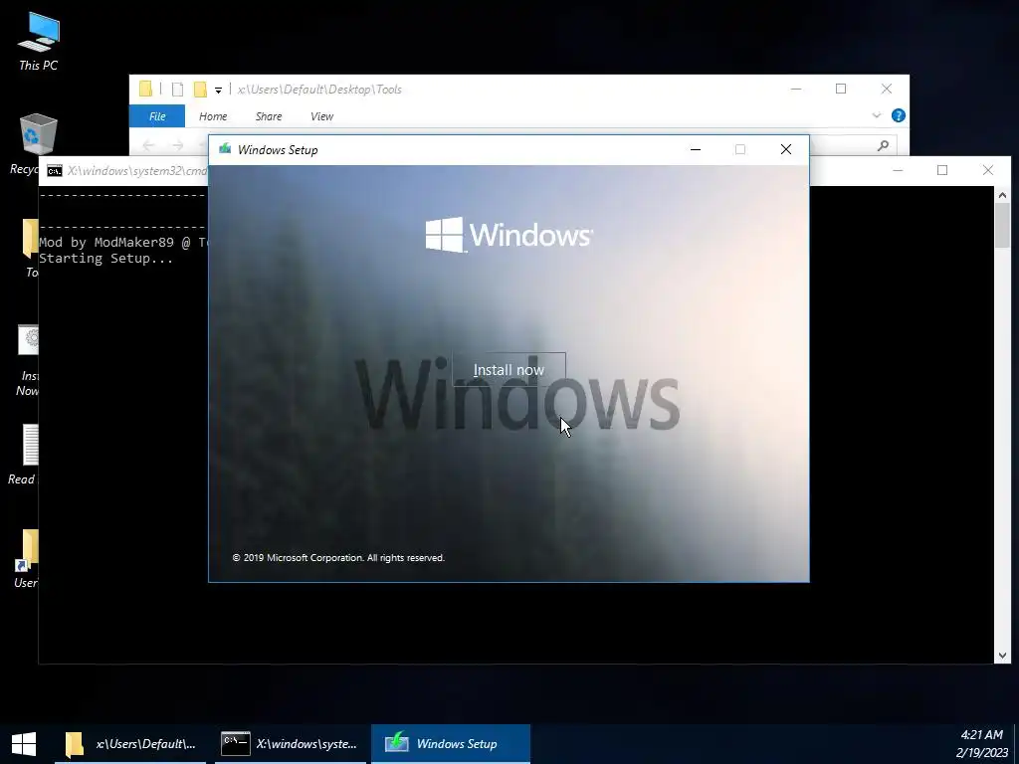1019x764 pixels.
Task: Open Share tab in Explorer ribbon
Action: (269, 116)
